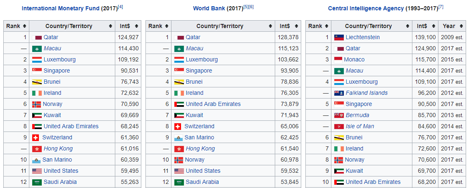This screenshot has height=188, width=469.
Task: Click Falkland Islands flag icon
Action: click(x=339, y=93)
